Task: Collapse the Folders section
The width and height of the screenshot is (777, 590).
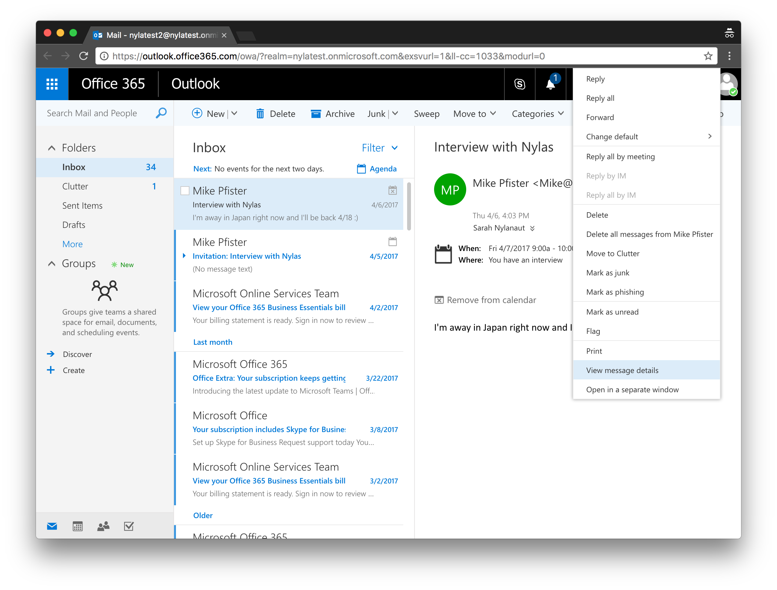Action: 52,148
